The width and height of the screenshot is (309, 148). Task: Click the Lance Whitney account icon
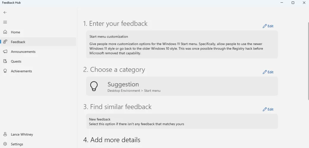(5, 134)
